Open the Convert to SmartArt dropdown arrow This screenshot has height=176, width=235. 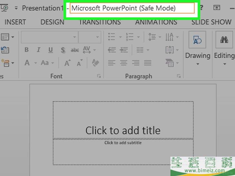[178, 63]
